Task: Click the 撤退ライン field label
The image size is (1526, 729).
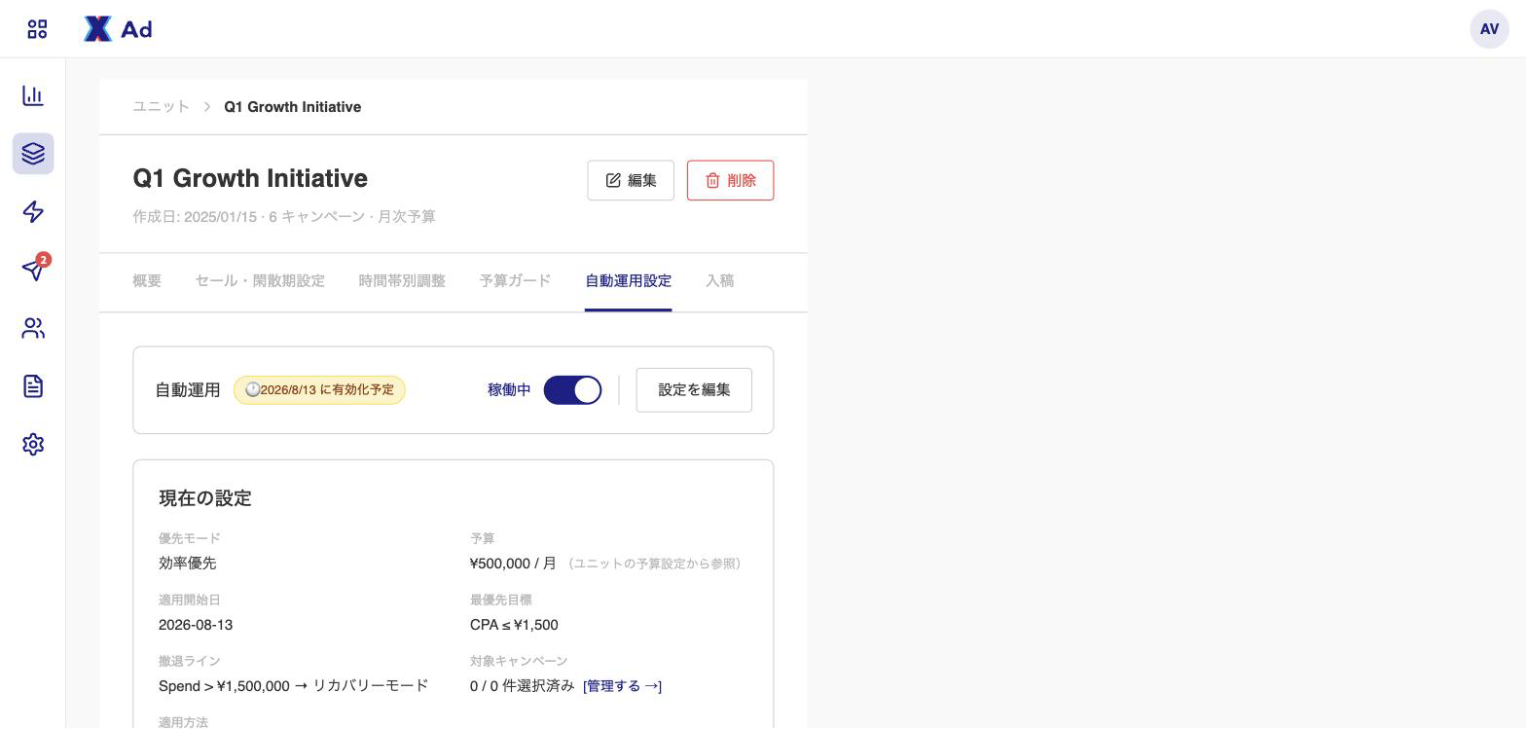Action: pos(190,661)
